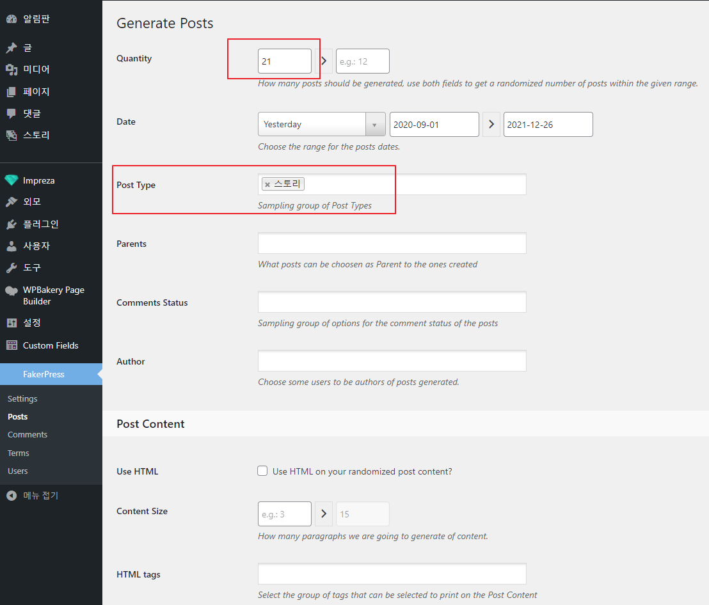Remove the 스토리 post type tag
The image size is (709, 605).
coord(267,184)
